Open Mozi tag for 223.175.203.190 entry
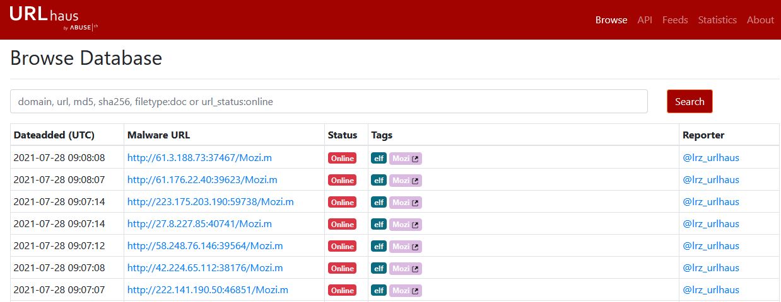 tap(405, 203)
